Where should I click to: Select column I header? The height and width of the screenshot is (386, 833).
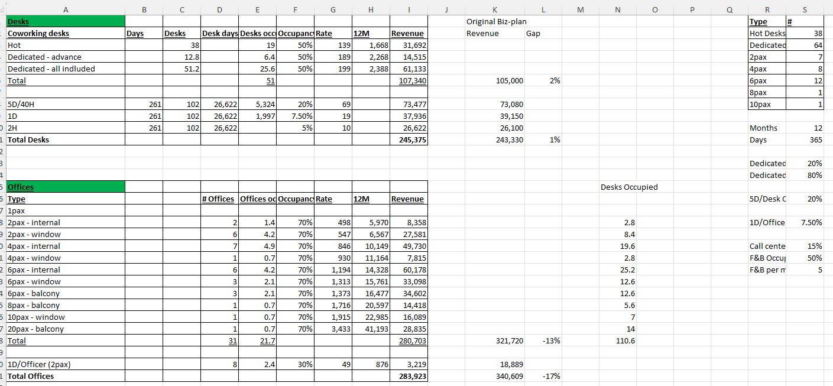click(x=409, y=9)
